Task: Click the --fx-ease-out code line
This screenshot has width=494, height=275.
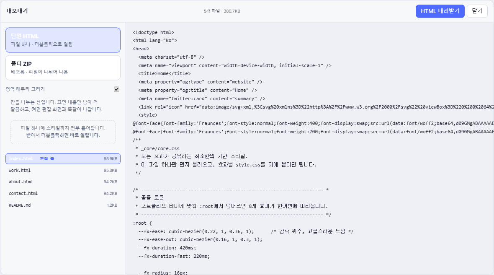Action: tap(201, 239)
